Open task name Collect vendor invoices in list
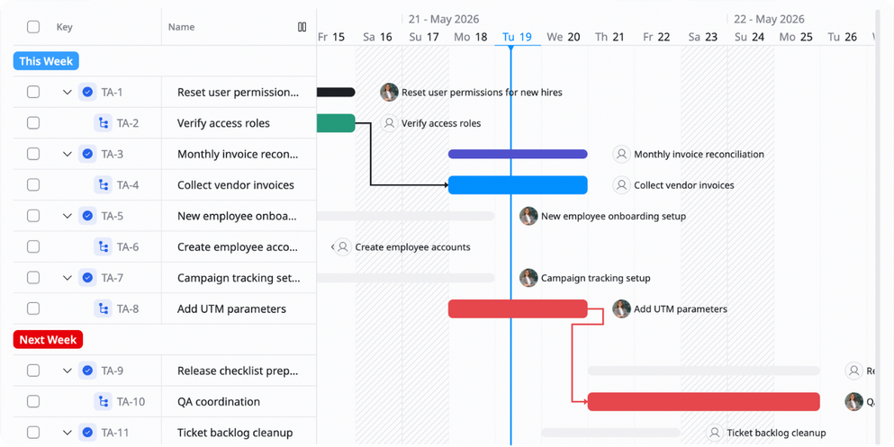 point(236,185)
